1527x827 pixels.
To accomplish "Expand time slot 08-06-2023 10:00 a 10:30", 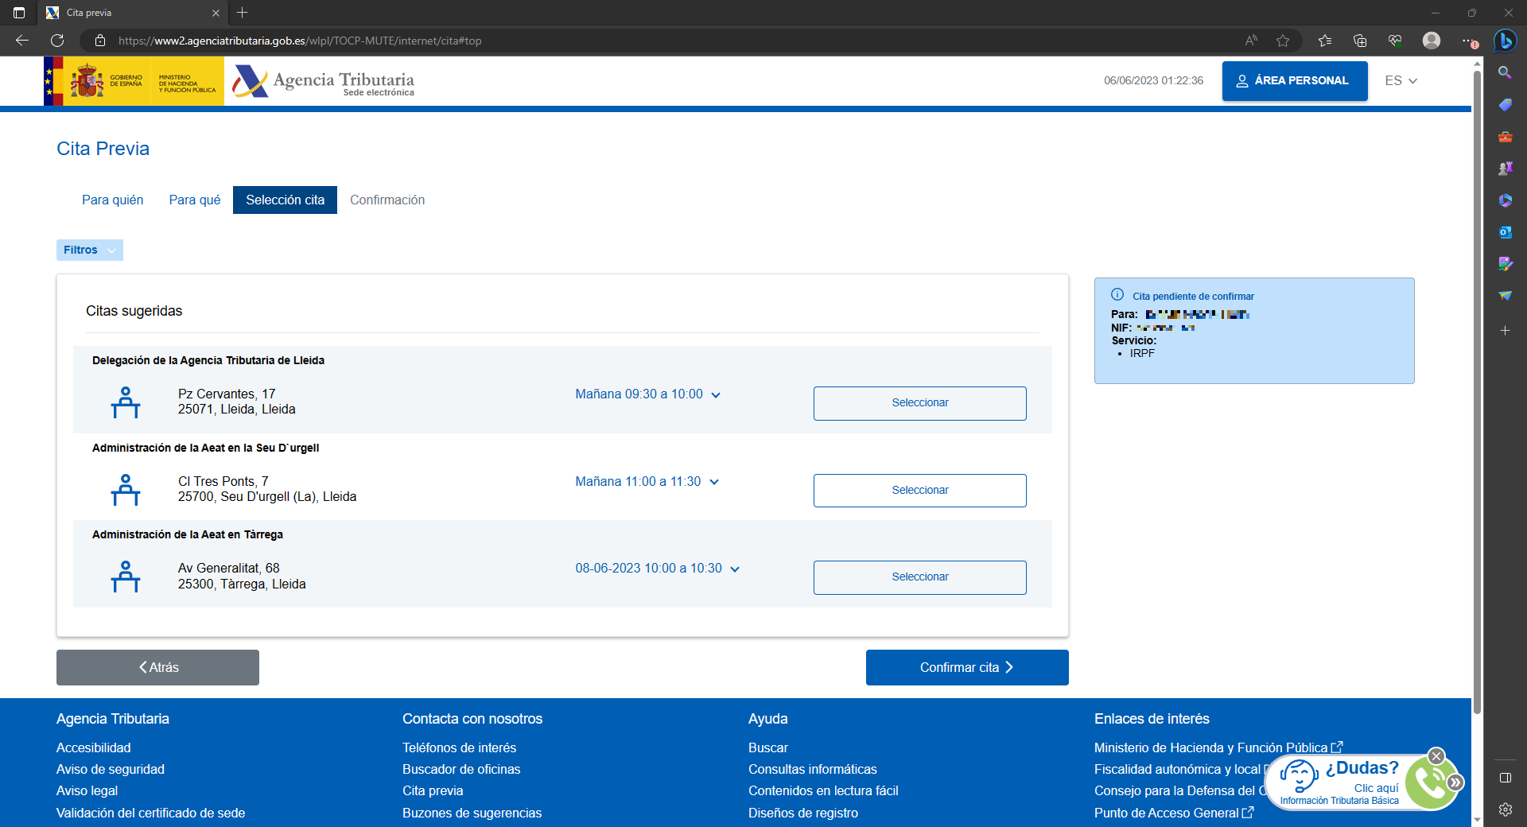I will 657,569.
